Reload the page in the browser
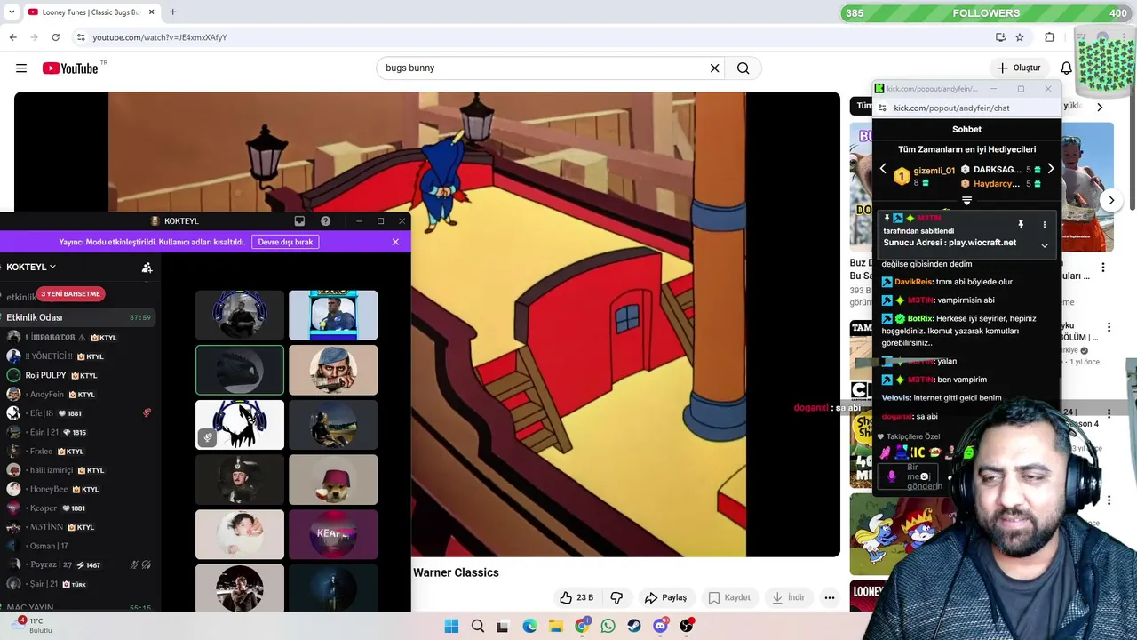Image resolution: width=1137 pixels, height=640 pixels. 55,37
